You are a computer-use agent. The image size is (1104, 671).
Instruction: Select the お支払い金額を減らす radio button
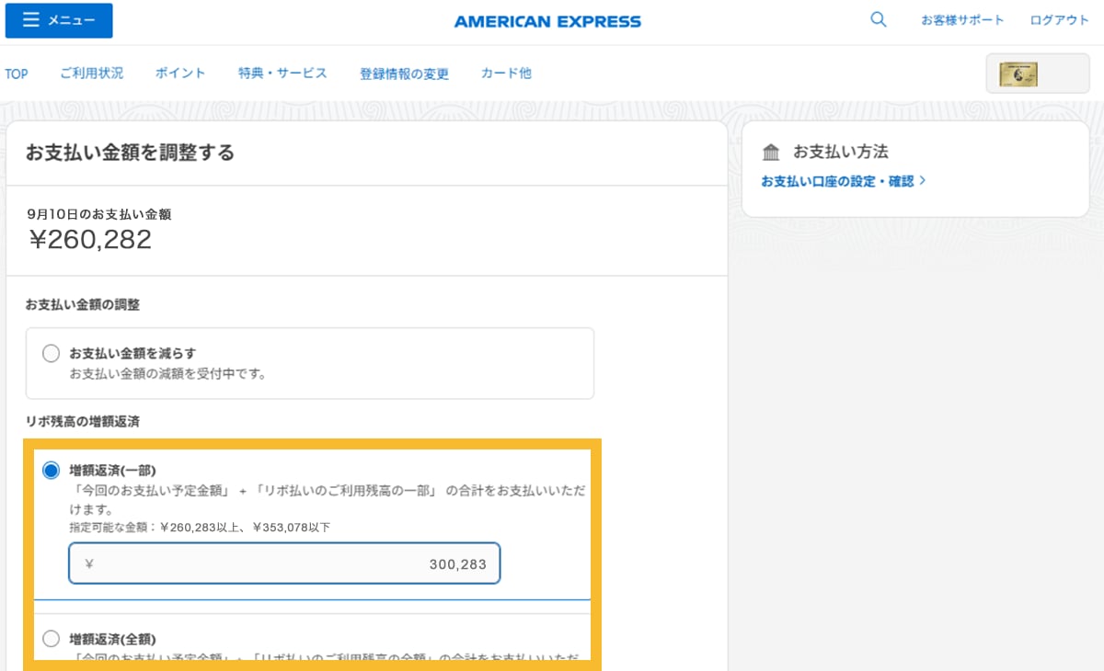click(52, 354)
